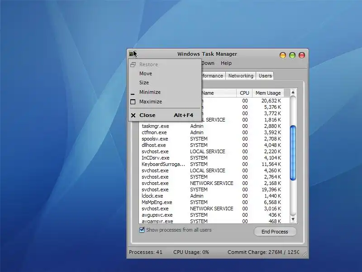The width and height of the screenshot is (362, 272).
Task: Select the avgamsvr.exe process row
Action: tap(214, 221)
